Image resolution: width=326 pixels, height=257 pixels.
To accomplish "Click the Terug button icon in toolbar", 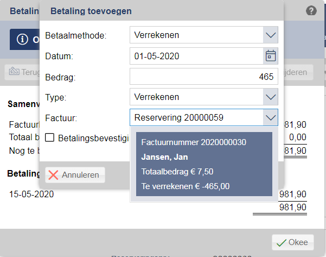I will [14, 72].
